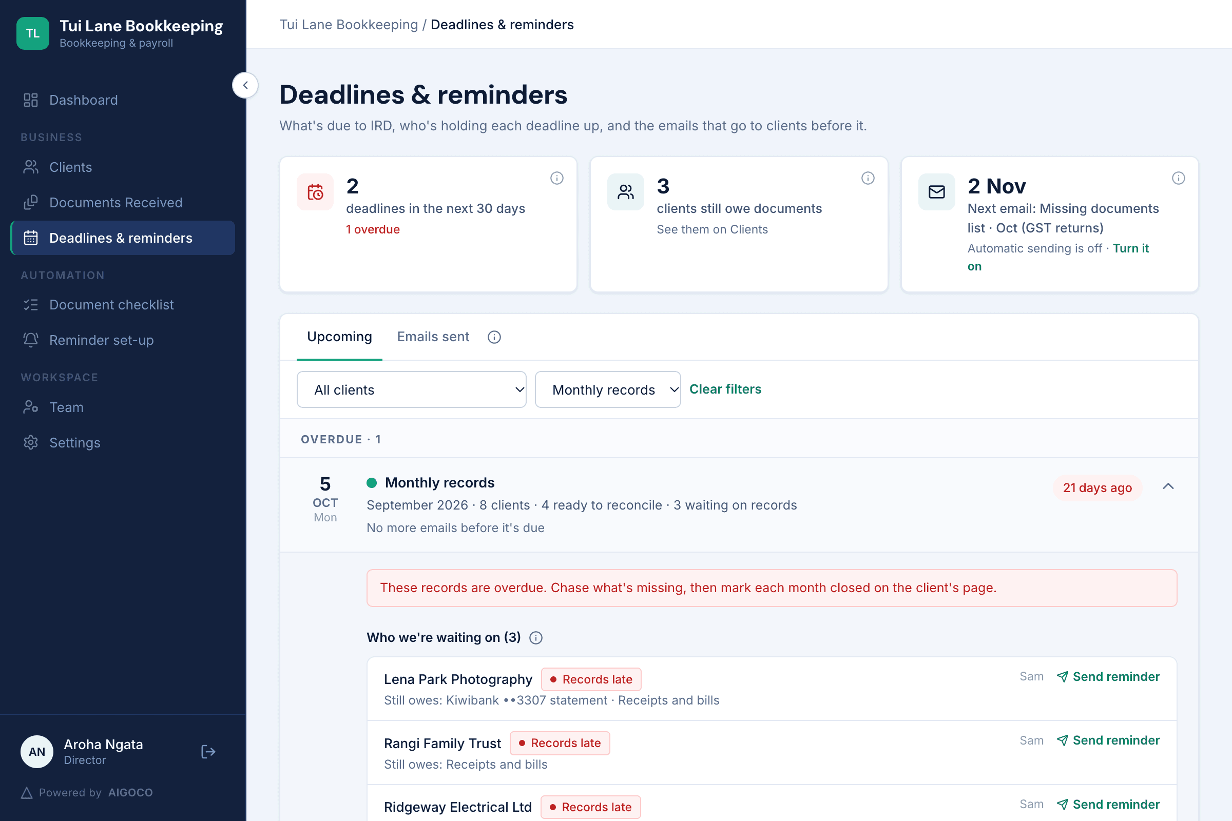
Task: Clear filters on the deadlines list
Action: pyautogui.click(x=725, y=389)
